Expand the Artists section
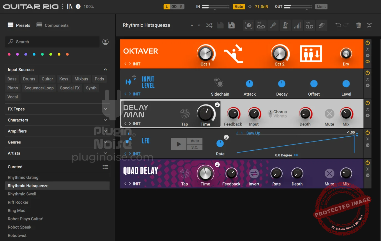This screenshot has height=241, width=381. pos(105,153)
